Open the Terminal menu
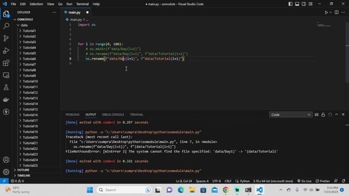The width and height of the screenshot is (349, 196). [82, 4]
